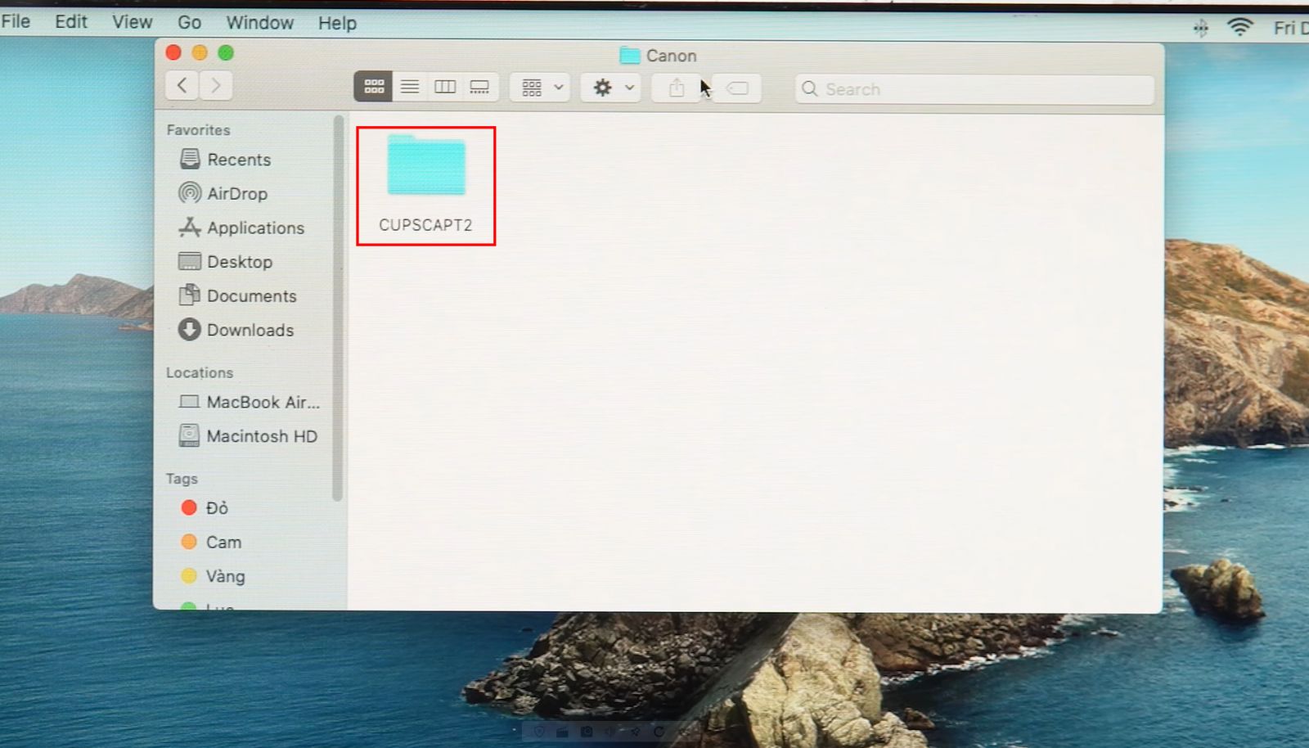Image resolution: width=1309 pixels, height=748 pixels.
Task: Open Applications in sidebar
Action: tap(254, 228)
